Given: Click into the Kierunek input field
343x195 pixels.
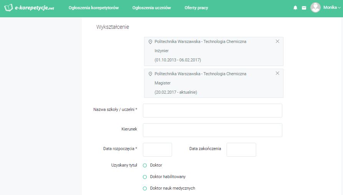Looking at the screenshot, I should coord(212,130).
